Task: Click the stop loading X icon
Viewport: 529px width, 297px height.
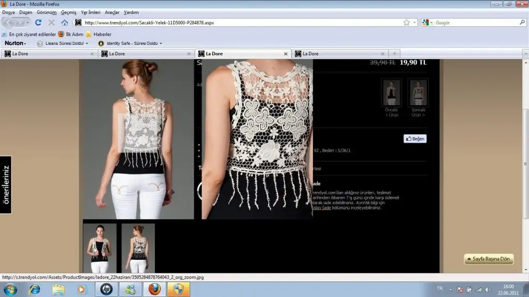Action: [x=52, y=23]
